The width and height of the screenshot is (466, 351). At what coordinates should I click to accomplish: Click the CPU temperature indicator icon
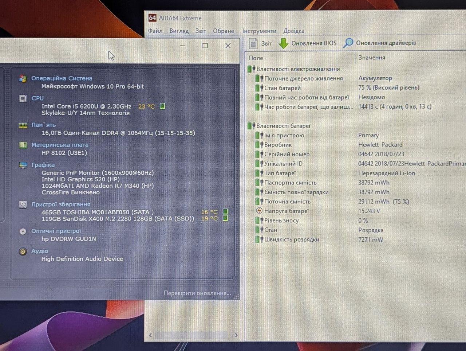point(162,106)
